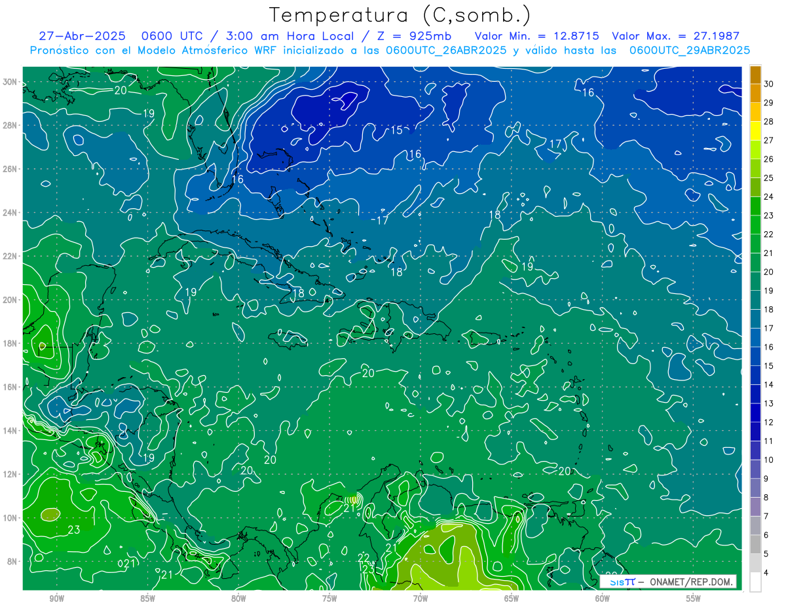Click the color-bar scale label "12"
The width and height of the screenshot is (786, 607).
point(768,422)
